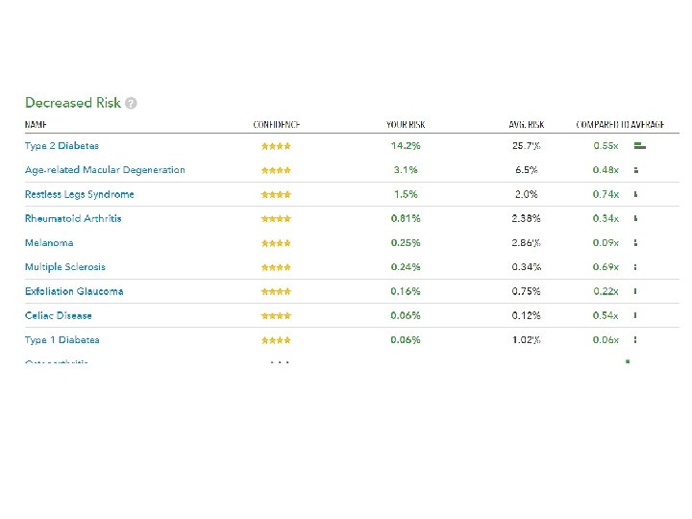
Task: Click the star rating for Exfoliation Glaucoma
Action: (276, 292)
